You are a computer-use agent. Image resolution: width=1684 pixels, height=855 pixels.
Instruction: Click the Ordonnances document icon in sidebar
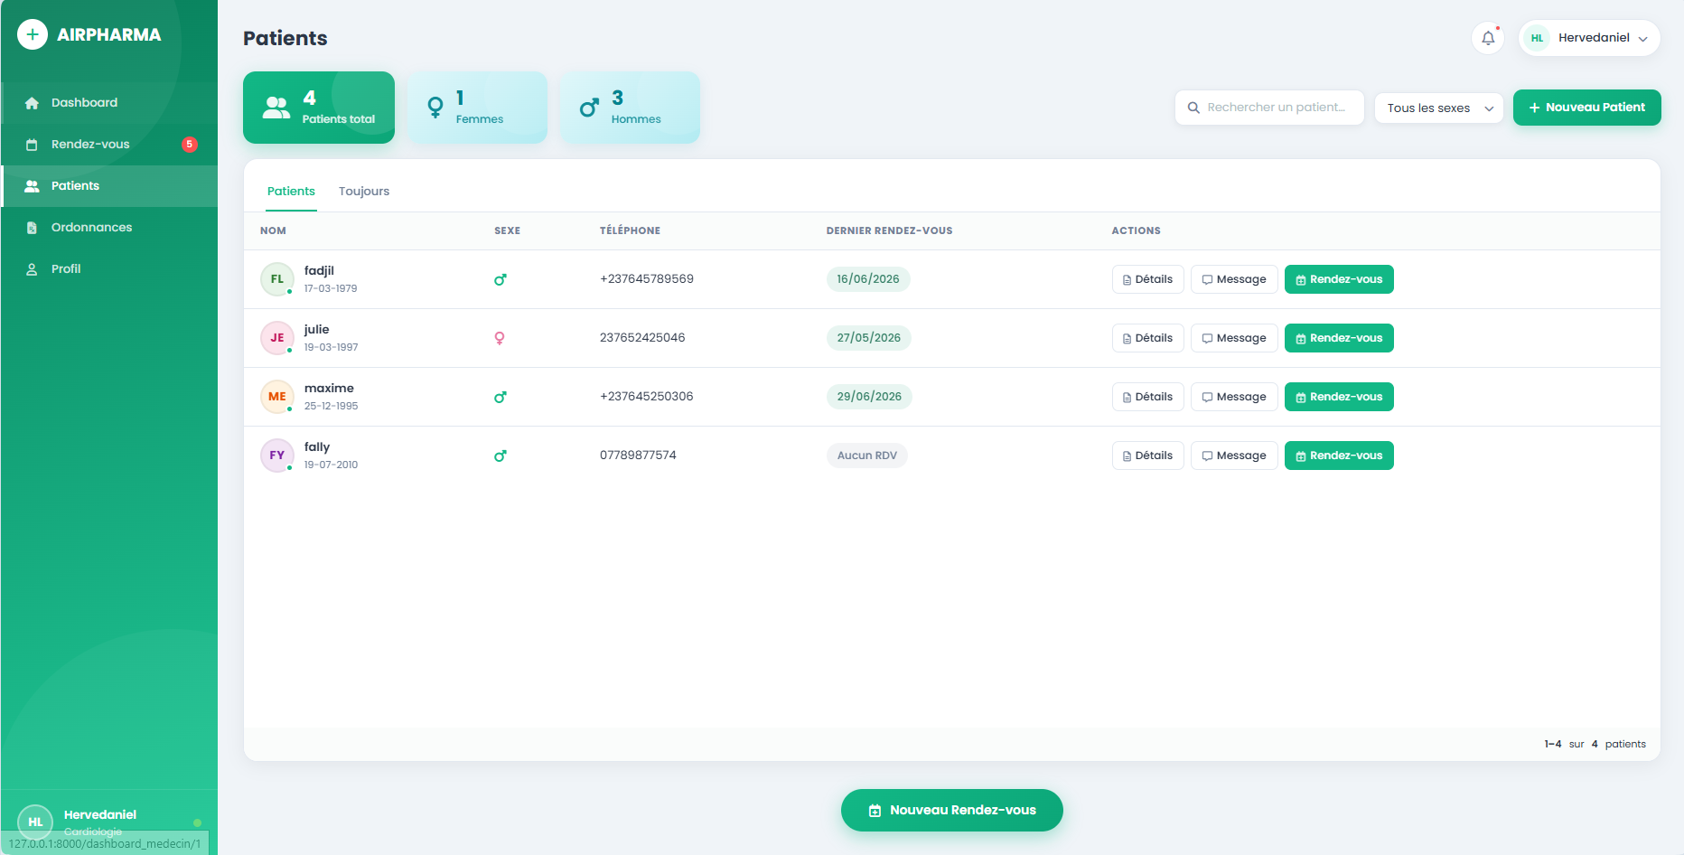[x=32, y=228]
